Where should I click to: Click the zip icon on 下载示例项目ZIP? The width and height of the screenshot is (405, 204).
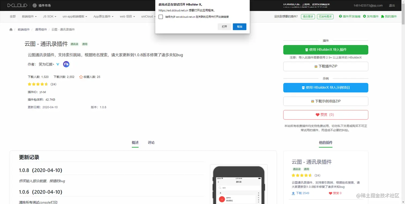tap(313, 101)
